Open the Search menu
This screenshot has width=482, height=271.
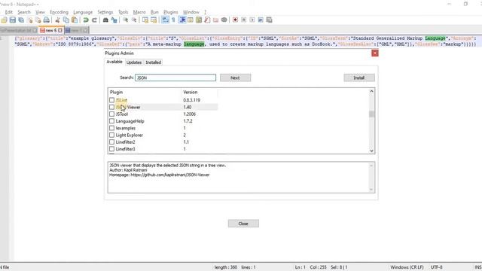point(24,12)
